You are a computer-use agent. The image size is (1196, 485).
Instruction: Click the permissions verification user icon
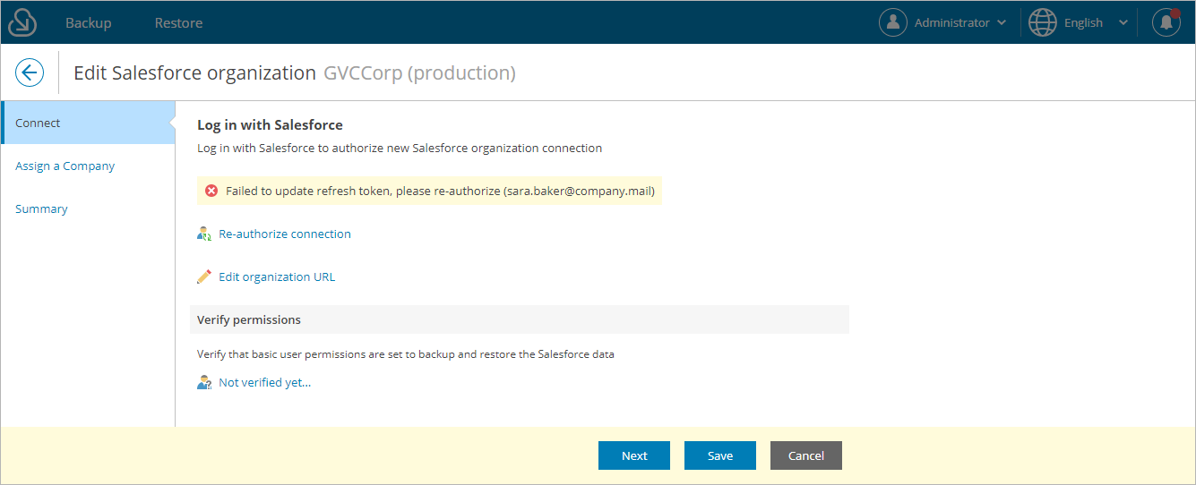(204, 383)
